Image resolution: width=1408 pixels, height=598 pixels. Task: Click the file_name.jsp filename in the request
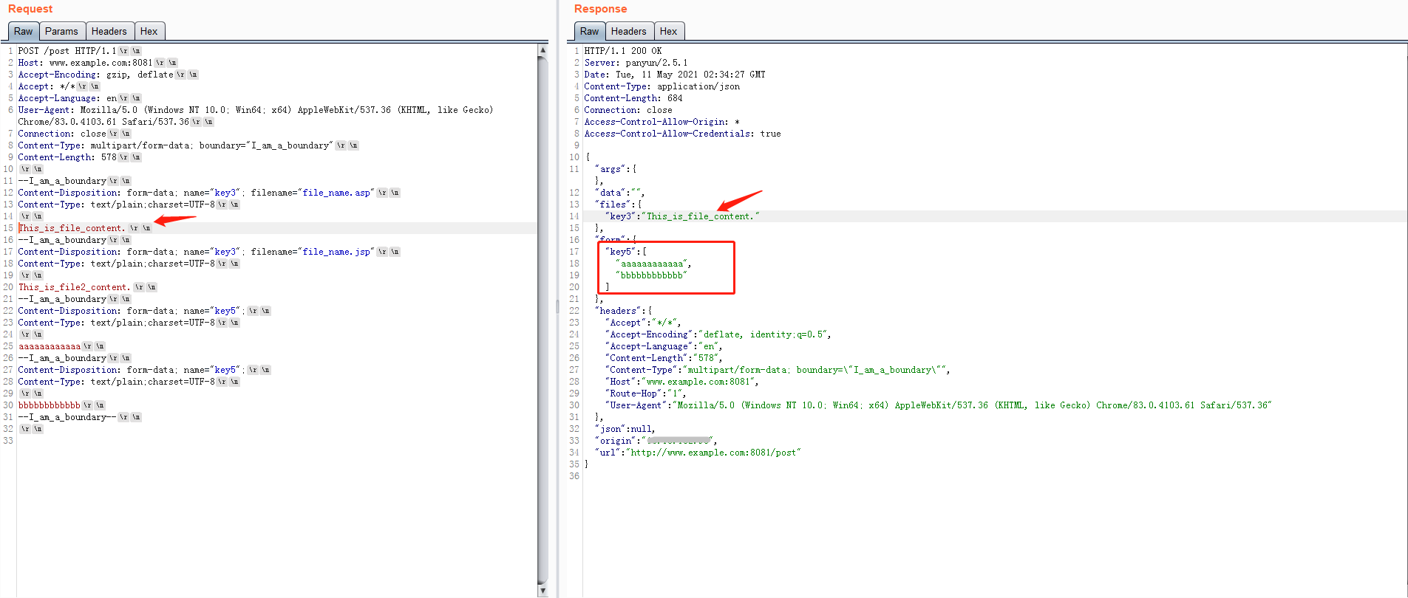pyautogui.click(x=336, y=252)
